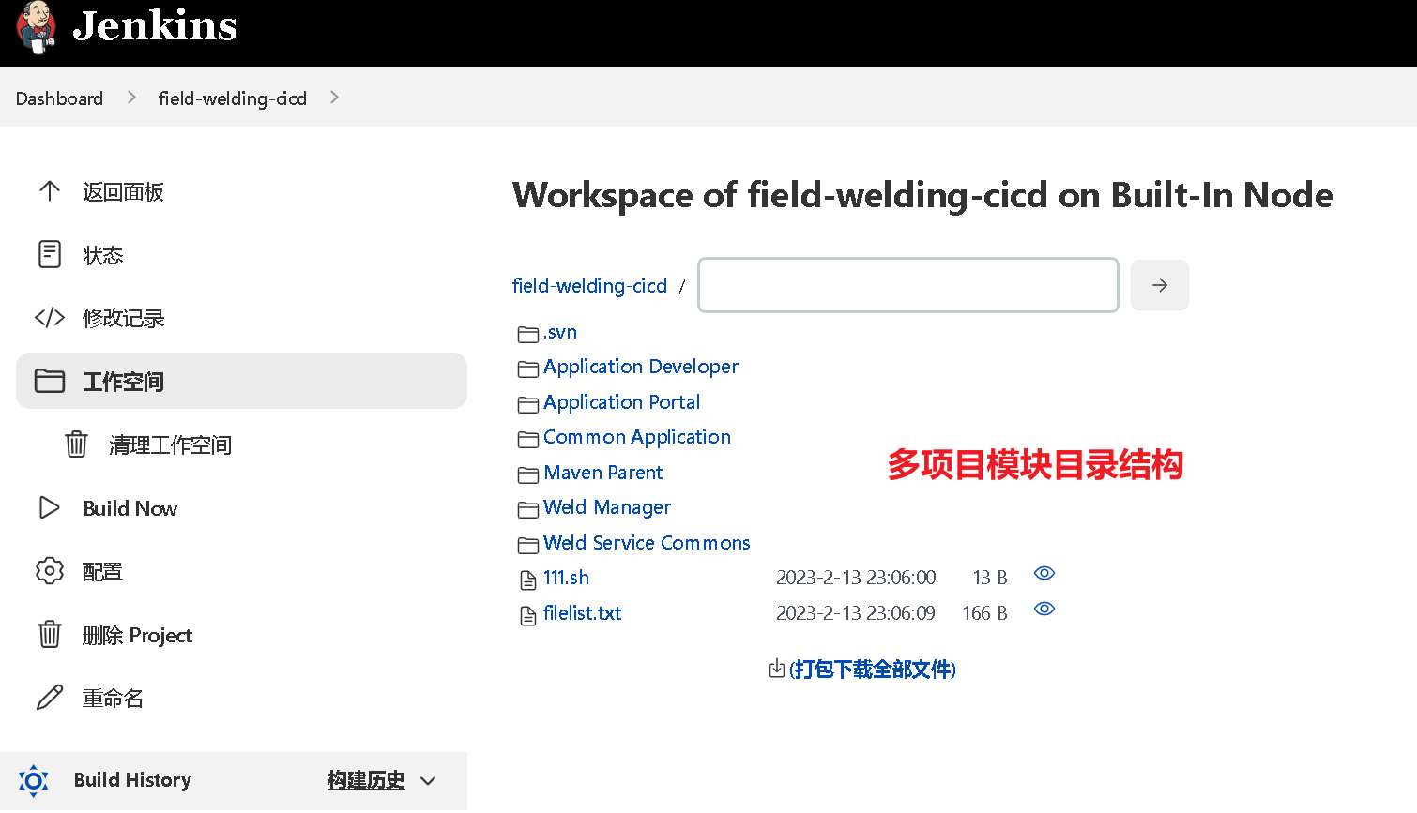Click folder icon beside Weld Service Commons
The height and width of the screenshot is (813, 1417).
click(528, 545)
